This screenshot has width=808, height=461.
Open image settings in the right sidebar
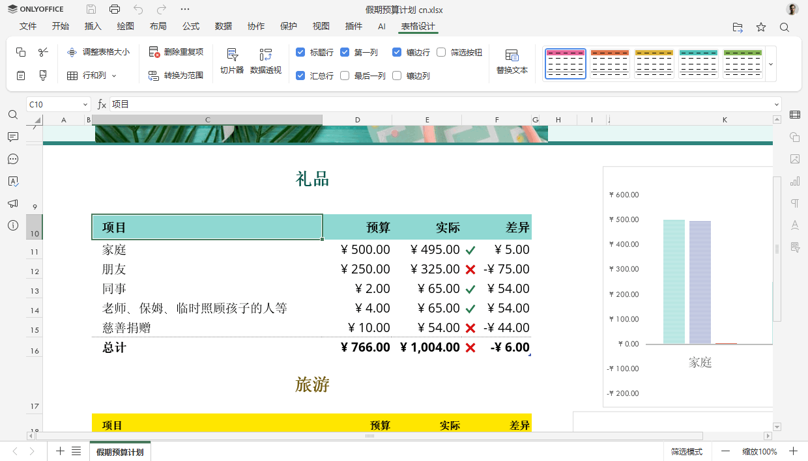(794, 159)
